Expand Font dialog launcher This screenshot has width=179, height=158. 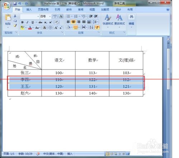[x=62, y=32]
